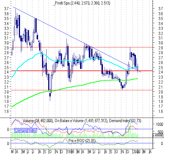Click the 2.4 value on the right price axis

[161, 72]
